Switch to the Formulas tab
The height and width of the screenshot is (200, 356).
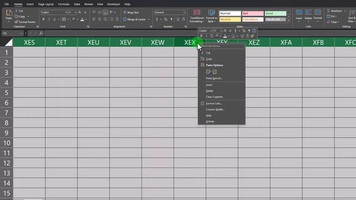64,4
